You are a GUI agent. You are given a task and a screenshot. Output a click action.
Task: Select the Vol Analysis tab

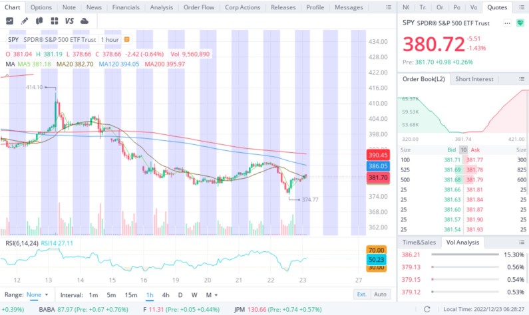click(462, 242)
